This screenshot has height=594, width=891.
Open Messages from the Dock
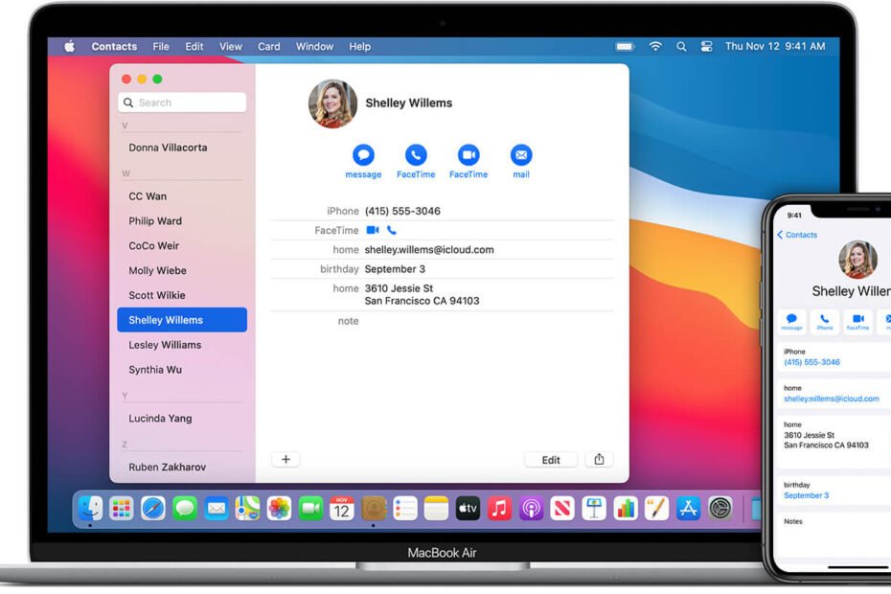tap(185, 508)
